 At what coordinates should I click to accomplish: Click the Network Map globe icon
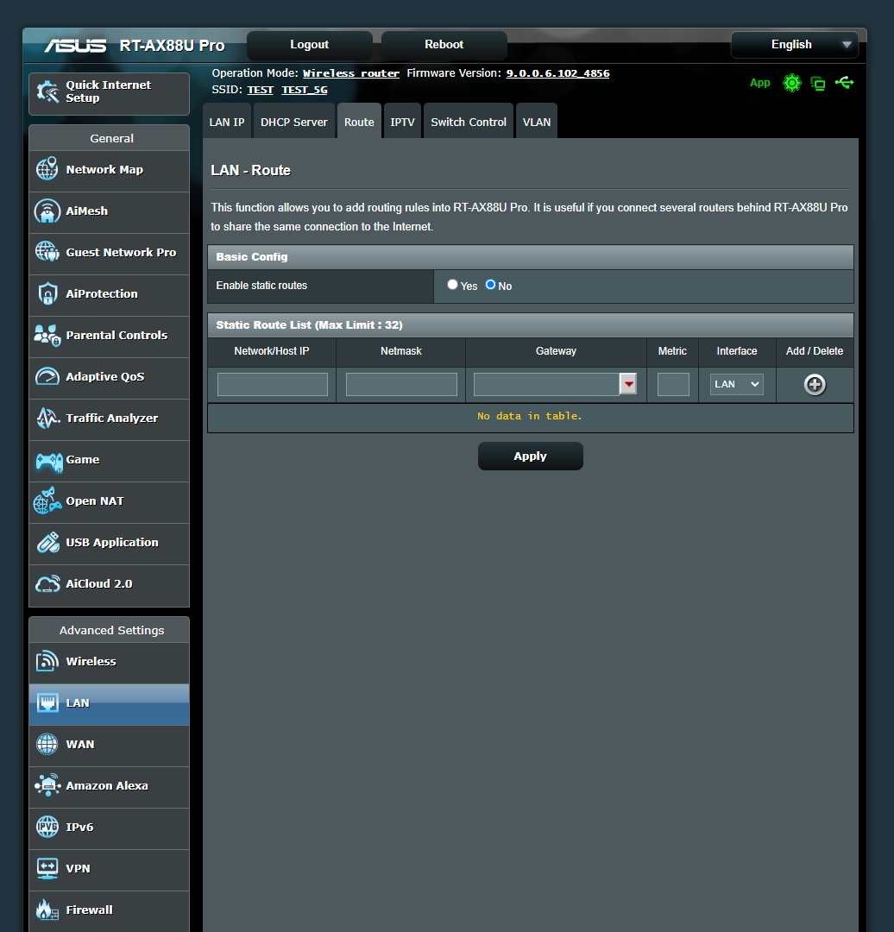(47, 169)
